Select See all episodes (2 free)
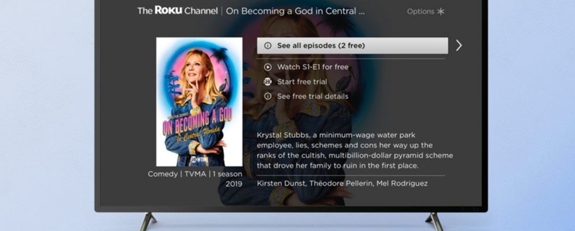The width and height of the screenshot is (575, 231). pos(352,46)
